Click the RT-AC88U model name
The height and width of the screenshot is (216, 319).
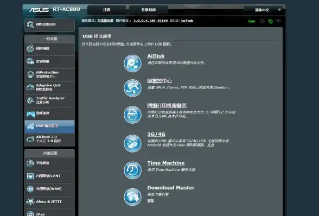point(66,9)
